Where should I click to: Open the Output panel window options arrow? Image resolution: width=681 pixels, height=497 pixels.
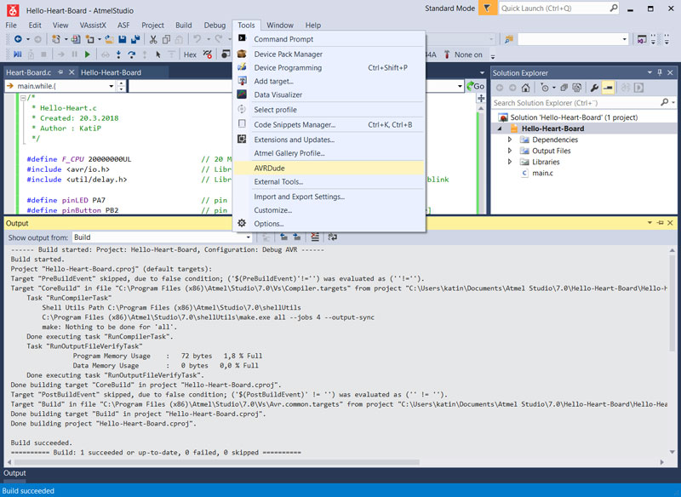click(x=650, y=223)
